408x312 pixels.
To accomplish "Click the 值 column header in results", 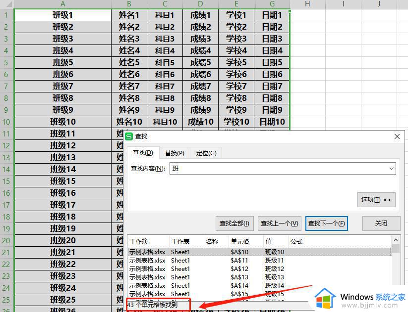I will pyautogui.click(x=276, y=242).
